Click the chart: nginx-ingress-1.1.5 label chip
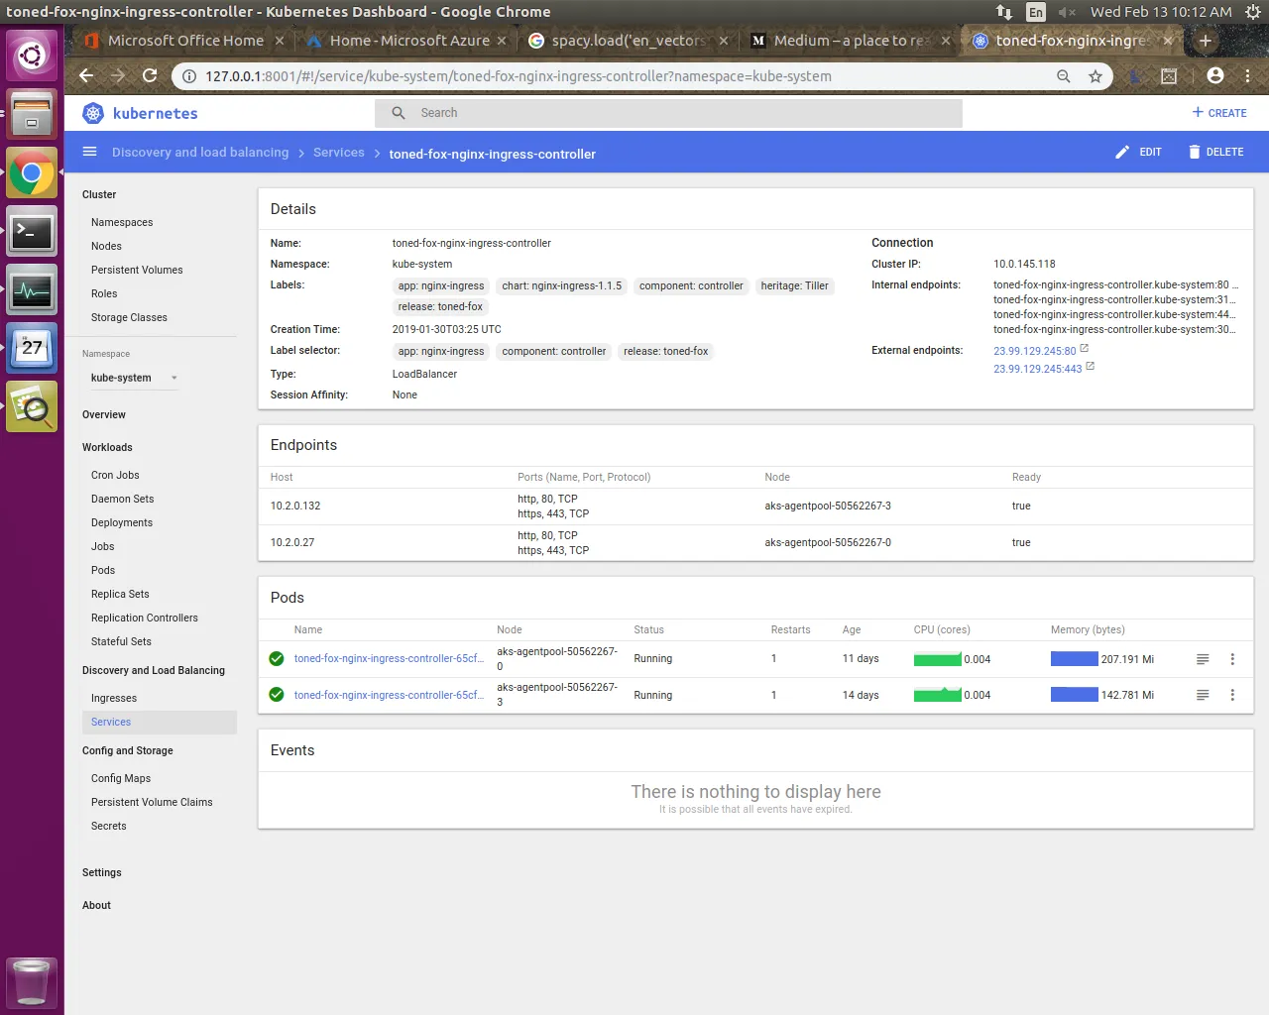 pos(562,286)
